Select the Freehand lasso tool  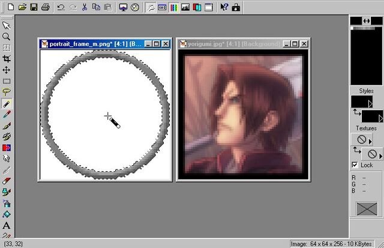[7, 92]
